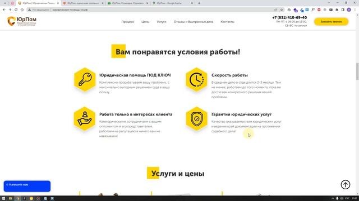Click heading Юридическая помощь ПОД КЛЮЧ
Viewport: 359px width, 201px height.
point(135,75)
